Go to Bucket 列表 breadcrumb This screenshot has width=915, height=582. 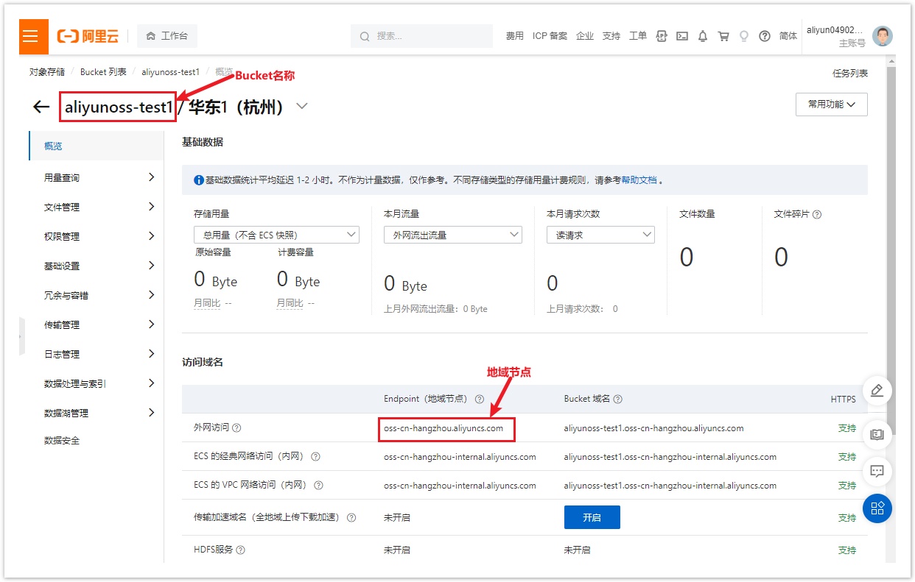click(103, 72)
